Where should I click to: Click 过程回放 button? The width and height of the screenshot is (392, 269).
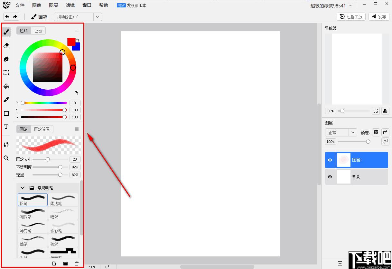click(x=351, y=17)
